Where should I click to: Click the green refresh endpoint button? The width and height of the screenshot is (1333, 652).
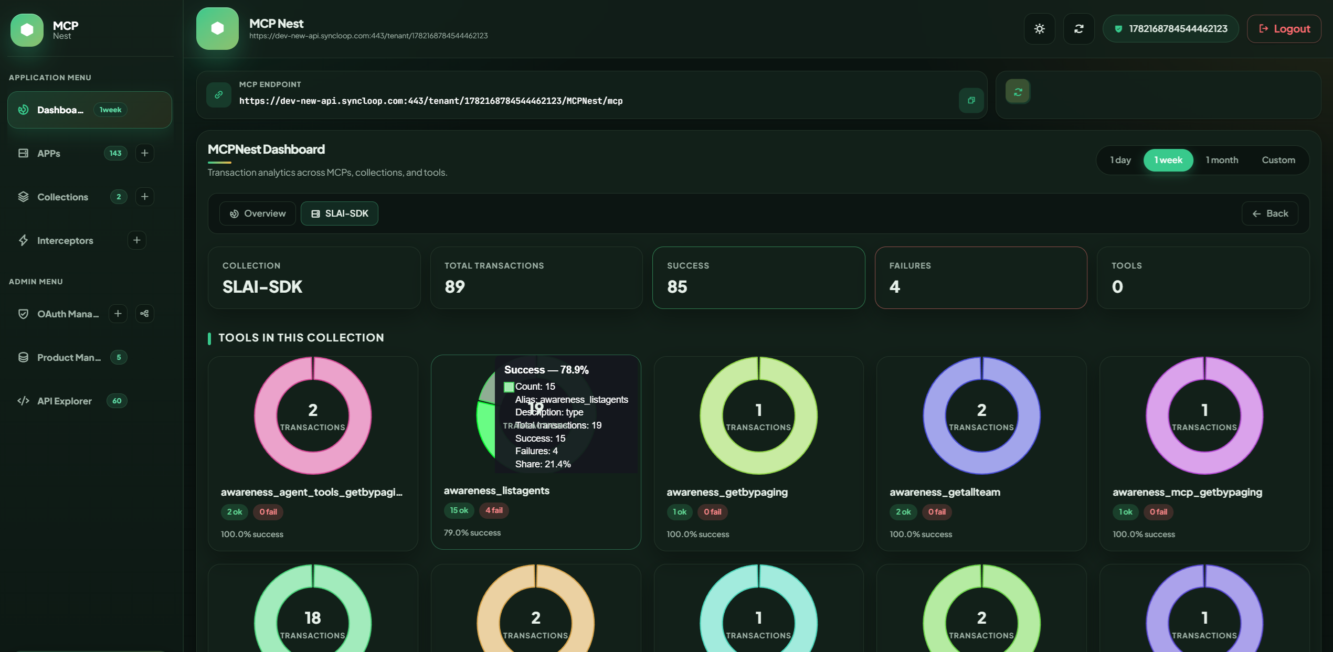click(x=1018, y=92)
